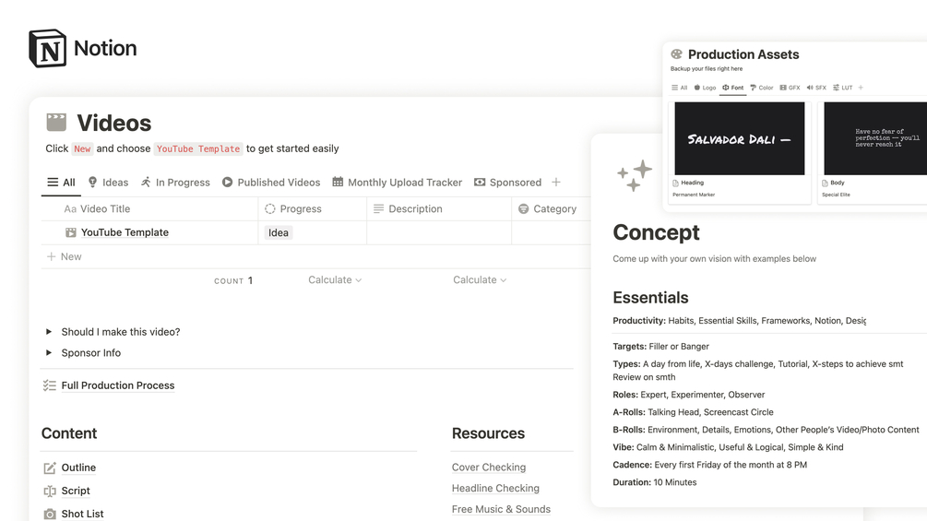Click the Category select icon
The image size is (927, 521).
[x=523, y=209]
